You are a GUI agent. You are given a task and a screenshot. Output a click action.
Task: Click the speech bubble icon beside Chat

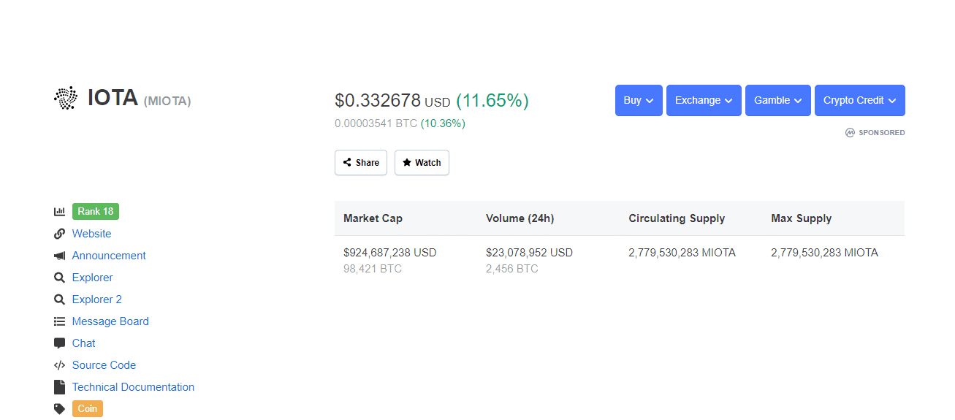pos(60,343)
